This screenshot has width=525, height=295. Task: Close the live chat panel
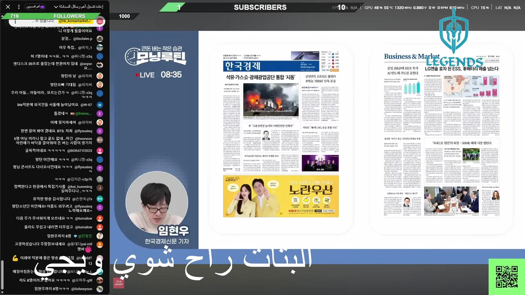tap(7, 7)
